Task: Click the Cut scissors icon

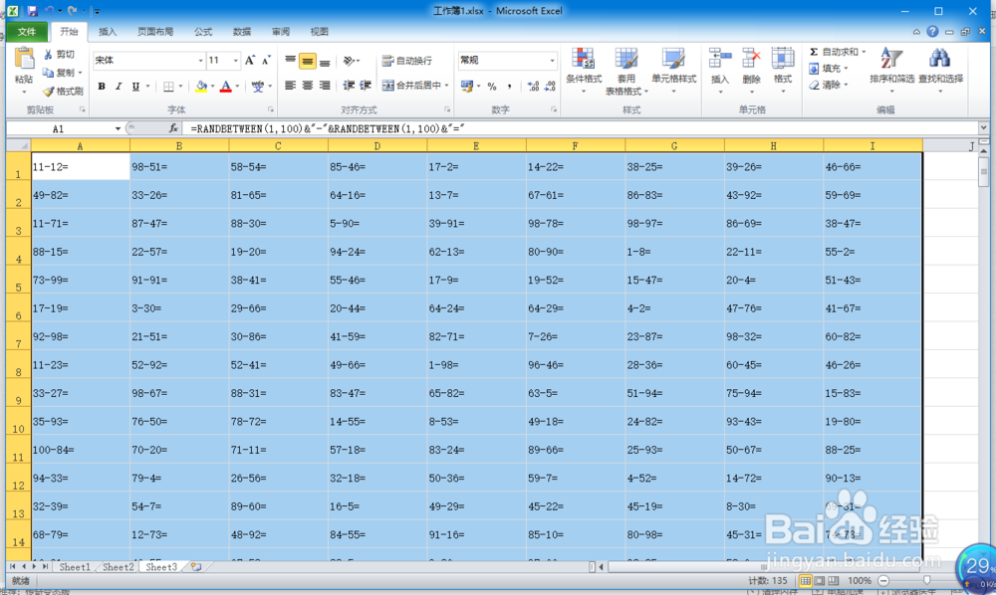Action: tap(48, 55)
